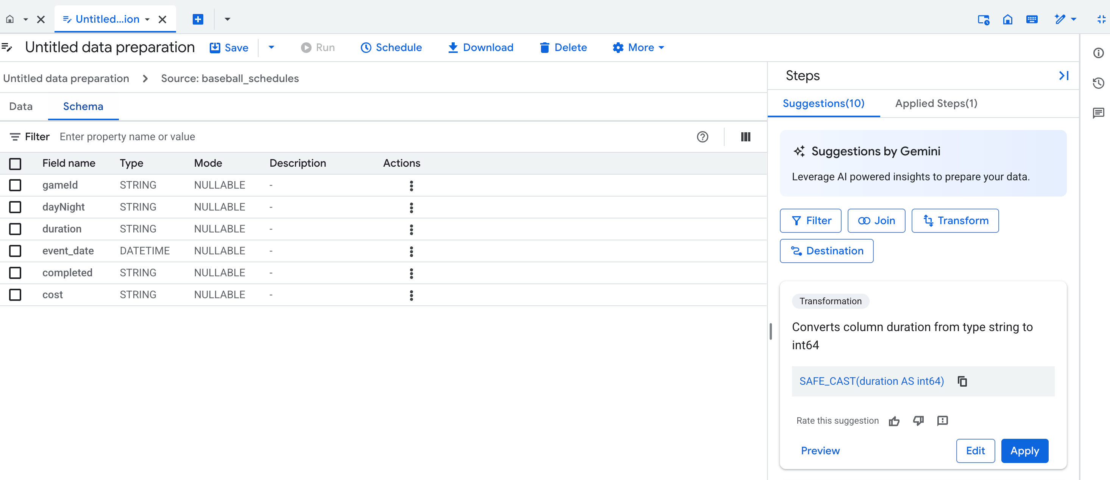Expand the More menu
Viewport: 1110px width, 480px height.
pyautogui.click(x=638, y=47)
